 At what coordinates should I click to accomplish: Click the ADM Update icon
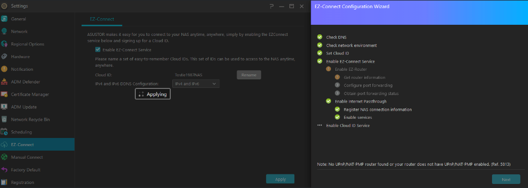point(4,107)
